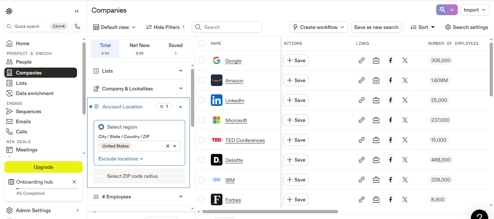This screenshot has height=219, width=494.
Task: Close the Onboarding hub card
Action: pyautogui.click(x=74, y=182)
